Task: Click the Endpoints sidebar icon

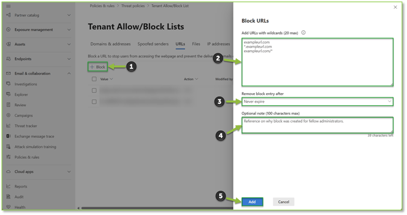Action: 8,59
